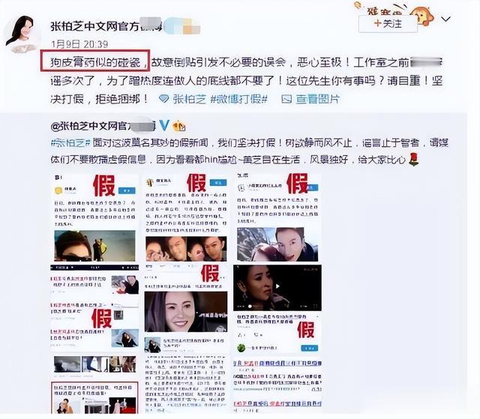The image size is (480, 419).
Task: Open the 张柏芝 super topic link
Action: click(190, 99)
